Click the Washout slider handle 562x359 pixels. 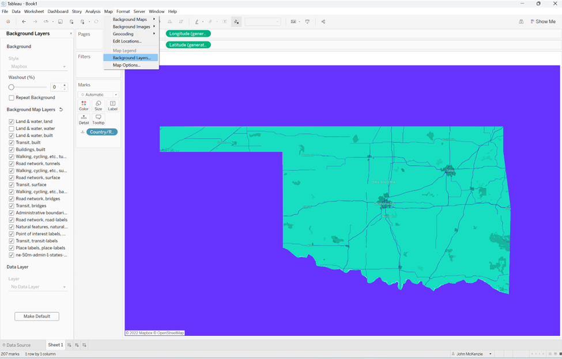click(12, 87)
